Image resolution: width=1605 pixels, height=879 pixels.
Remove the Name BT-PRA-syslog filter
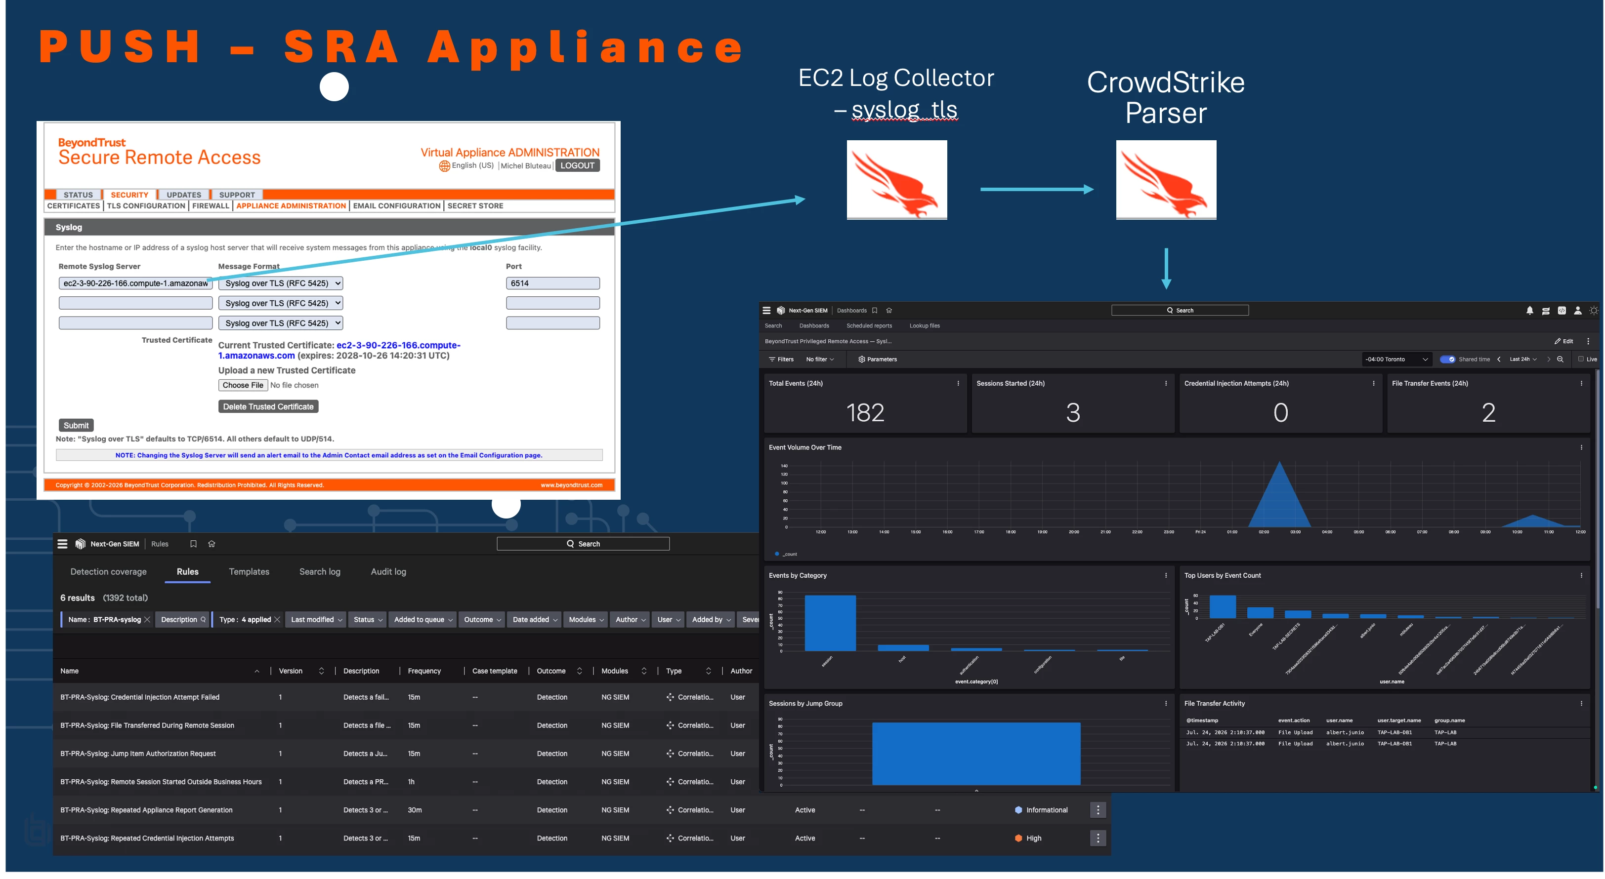pos(147,620)
